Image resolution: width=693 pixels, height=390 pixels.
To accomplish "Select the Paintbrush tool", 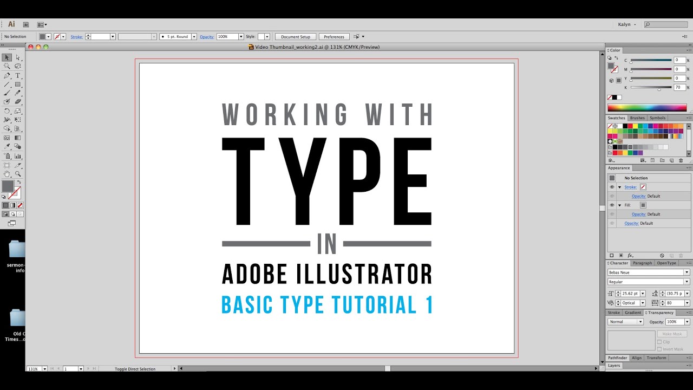I will pyautogui.click(x=7, y=93).
